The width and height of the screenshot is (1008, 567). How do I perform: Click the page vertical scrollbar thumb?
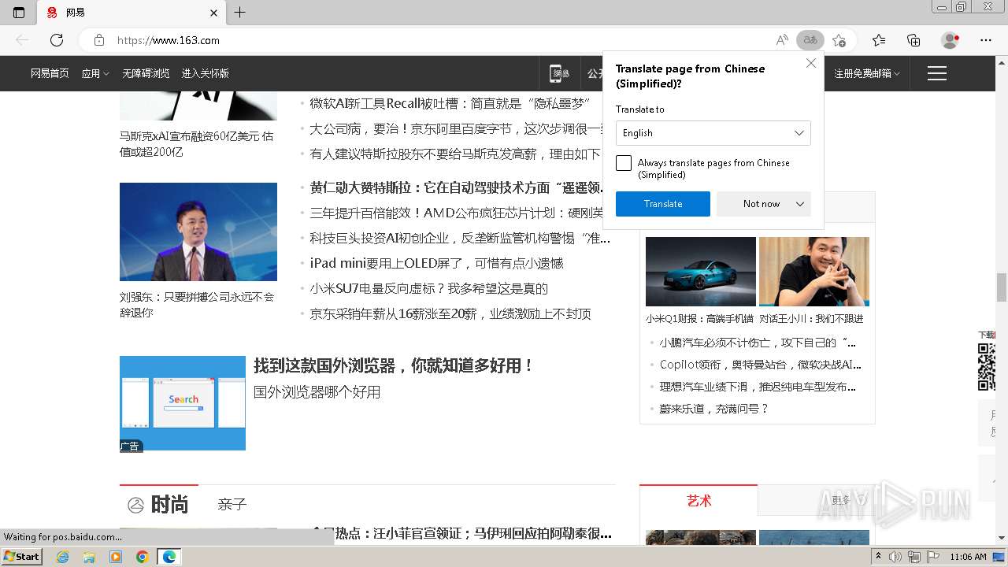[x=1002, y=287]
